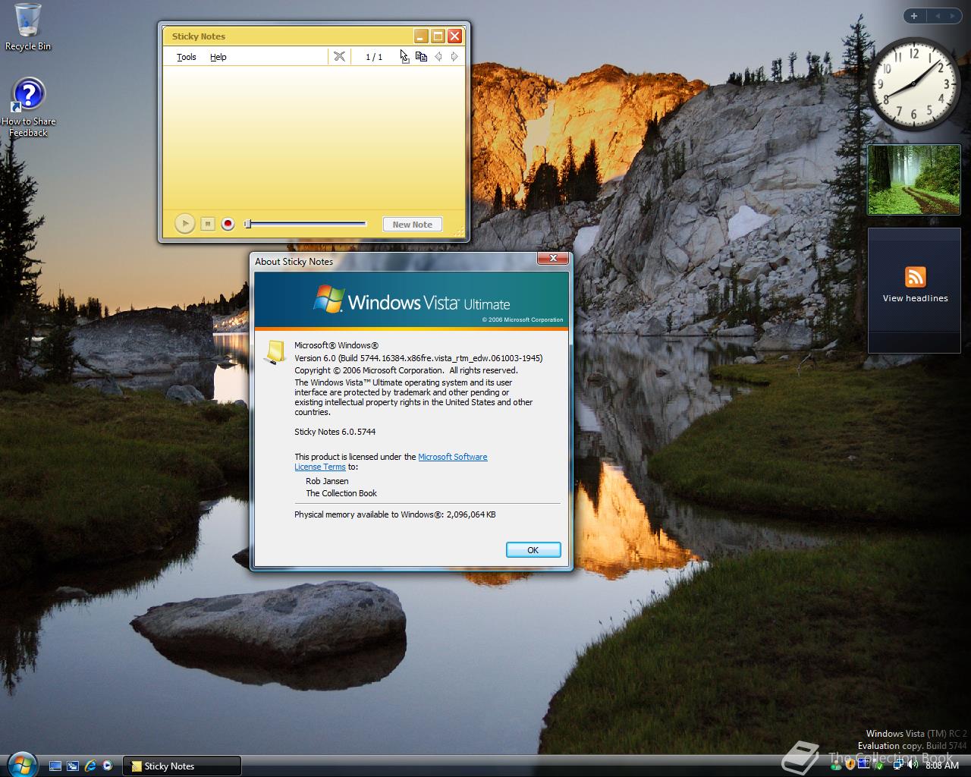Screen dimensions: 971x777
Task: Go to next note arrow
Action: [454, 56]
